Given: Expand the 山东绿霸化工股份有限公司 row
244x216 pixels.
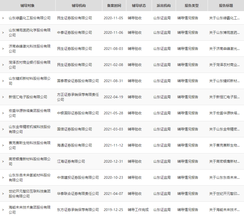Looking at the screenshot, I should pyautogui.click(x=3, y=18).
